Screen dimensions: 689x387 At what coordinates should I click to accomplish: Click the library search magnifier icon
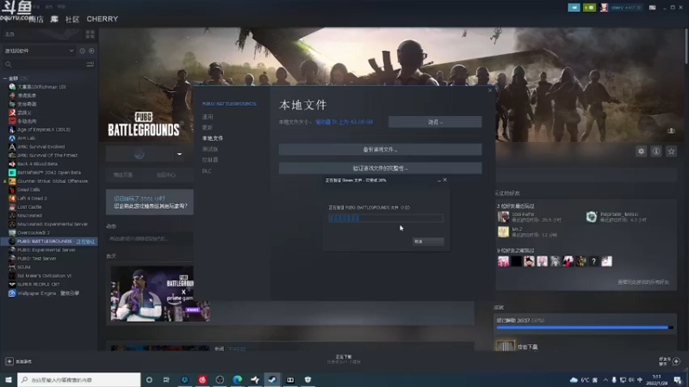9,64
